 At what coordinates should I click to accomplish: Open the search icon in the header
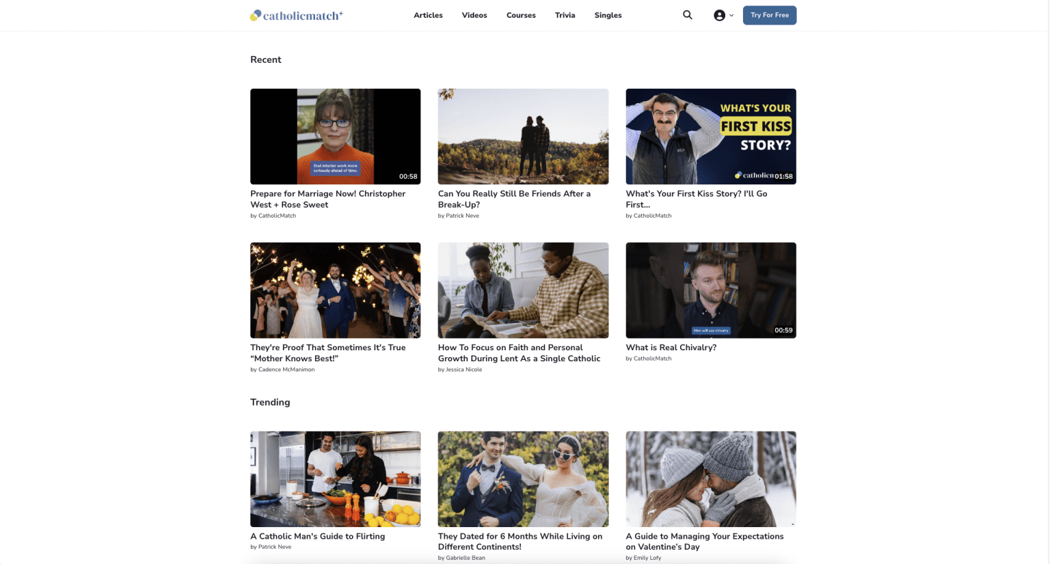pyautogui.click(x=687, y=14)
